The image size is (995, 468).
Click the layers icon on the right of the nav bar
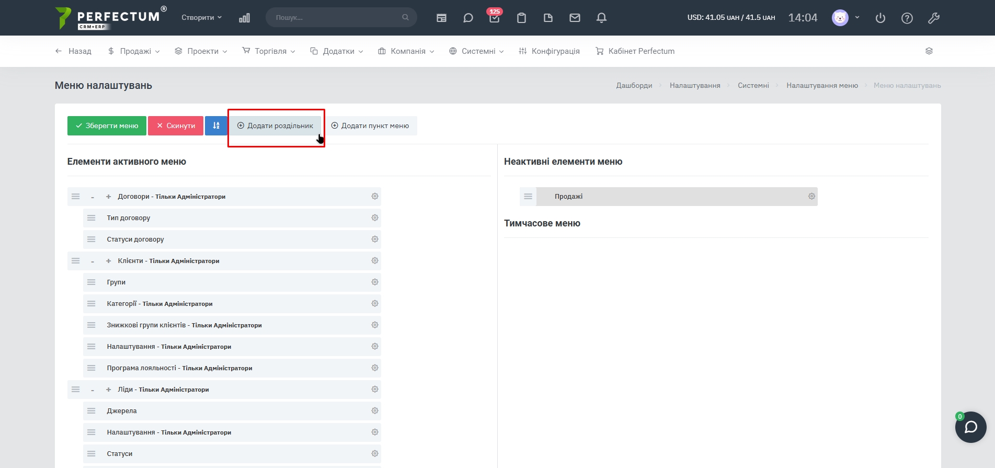929,51
